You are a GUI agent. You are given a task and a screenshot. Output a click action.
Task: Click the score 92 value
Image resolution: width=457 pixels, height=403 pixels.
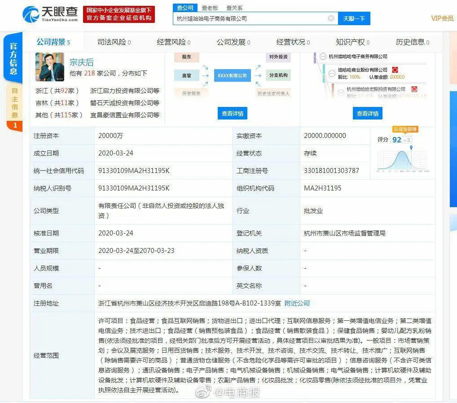click(x=397, y=140)
